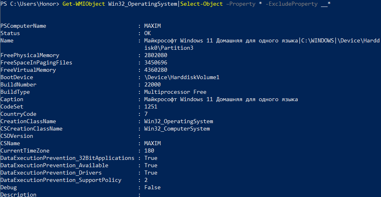Click the Win32_OperatingSystem class argument
The image size is (381, 197).
143,4
